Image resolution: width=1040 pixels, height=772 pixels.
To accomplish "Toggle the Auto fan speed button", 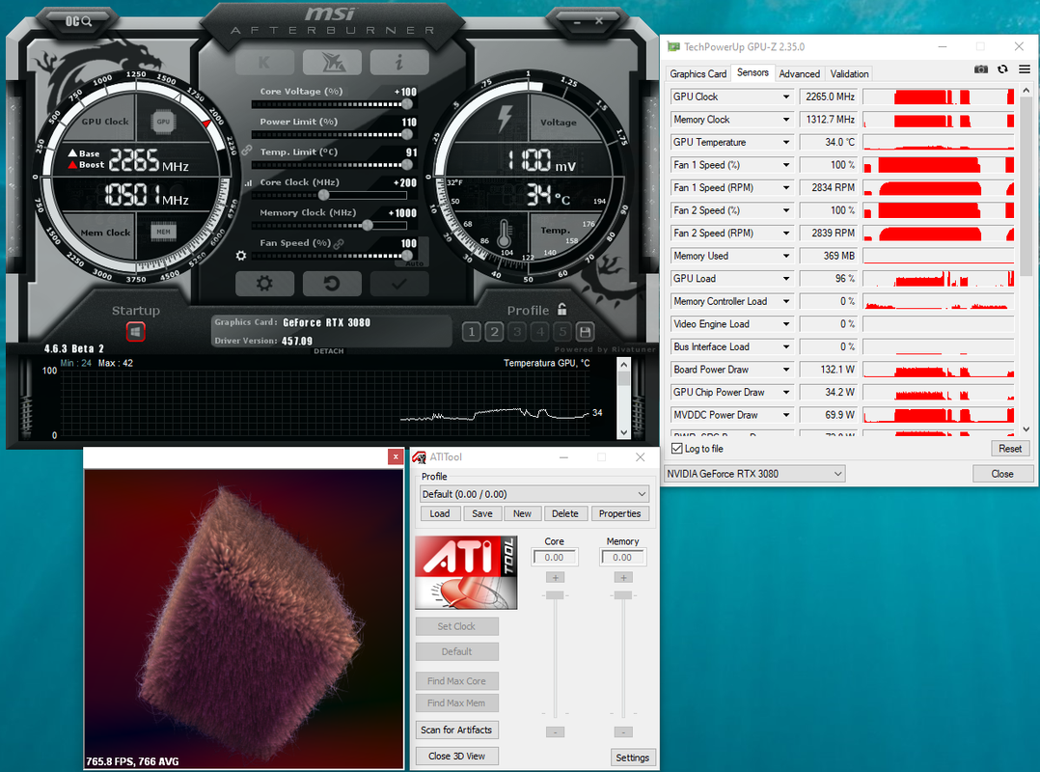I will click(415, 263).
